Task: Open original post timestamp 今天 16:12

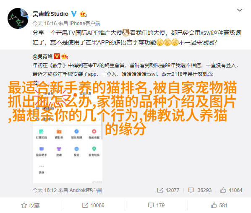Action: (44, 190)
